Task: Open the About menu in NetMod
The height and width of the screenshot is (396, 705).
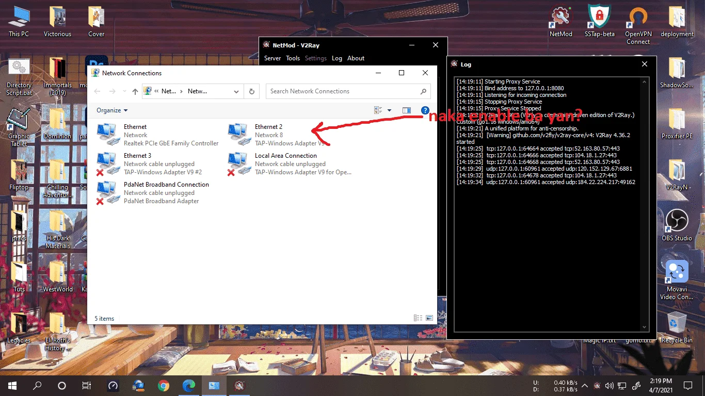Action: point(356,58)
